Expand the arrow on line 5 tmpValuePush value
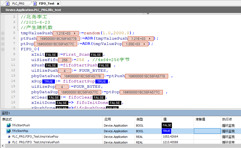The height and width of the screenshot is (148, 241). click(x=75, y=33)
